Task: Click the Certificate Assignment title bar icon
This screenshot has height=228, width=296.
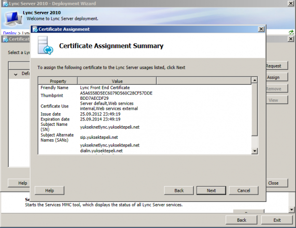Action: pyautogui.click(x=35, y=29)
